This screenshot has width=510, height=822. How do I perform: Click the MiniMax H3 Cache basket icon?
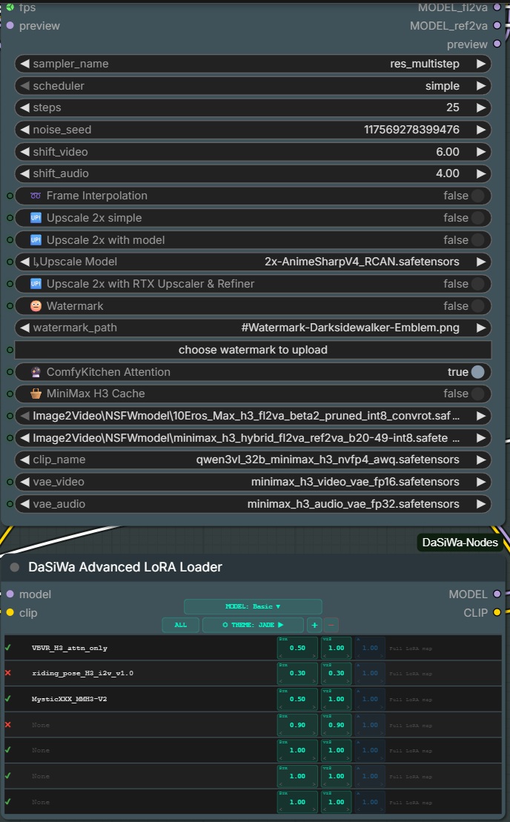pos(36,393)
